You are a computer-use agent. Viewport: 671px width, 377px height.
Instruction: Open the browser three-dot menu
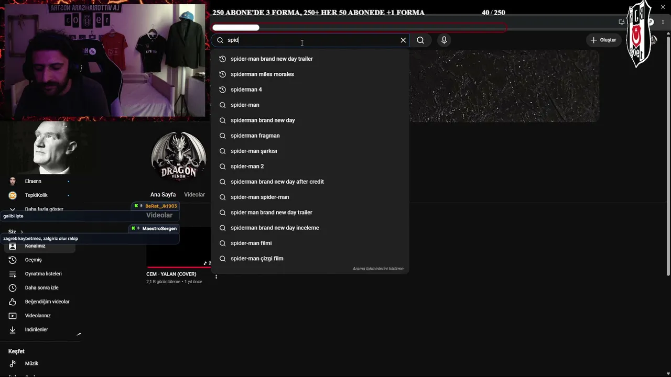click(x=663, y=22)
